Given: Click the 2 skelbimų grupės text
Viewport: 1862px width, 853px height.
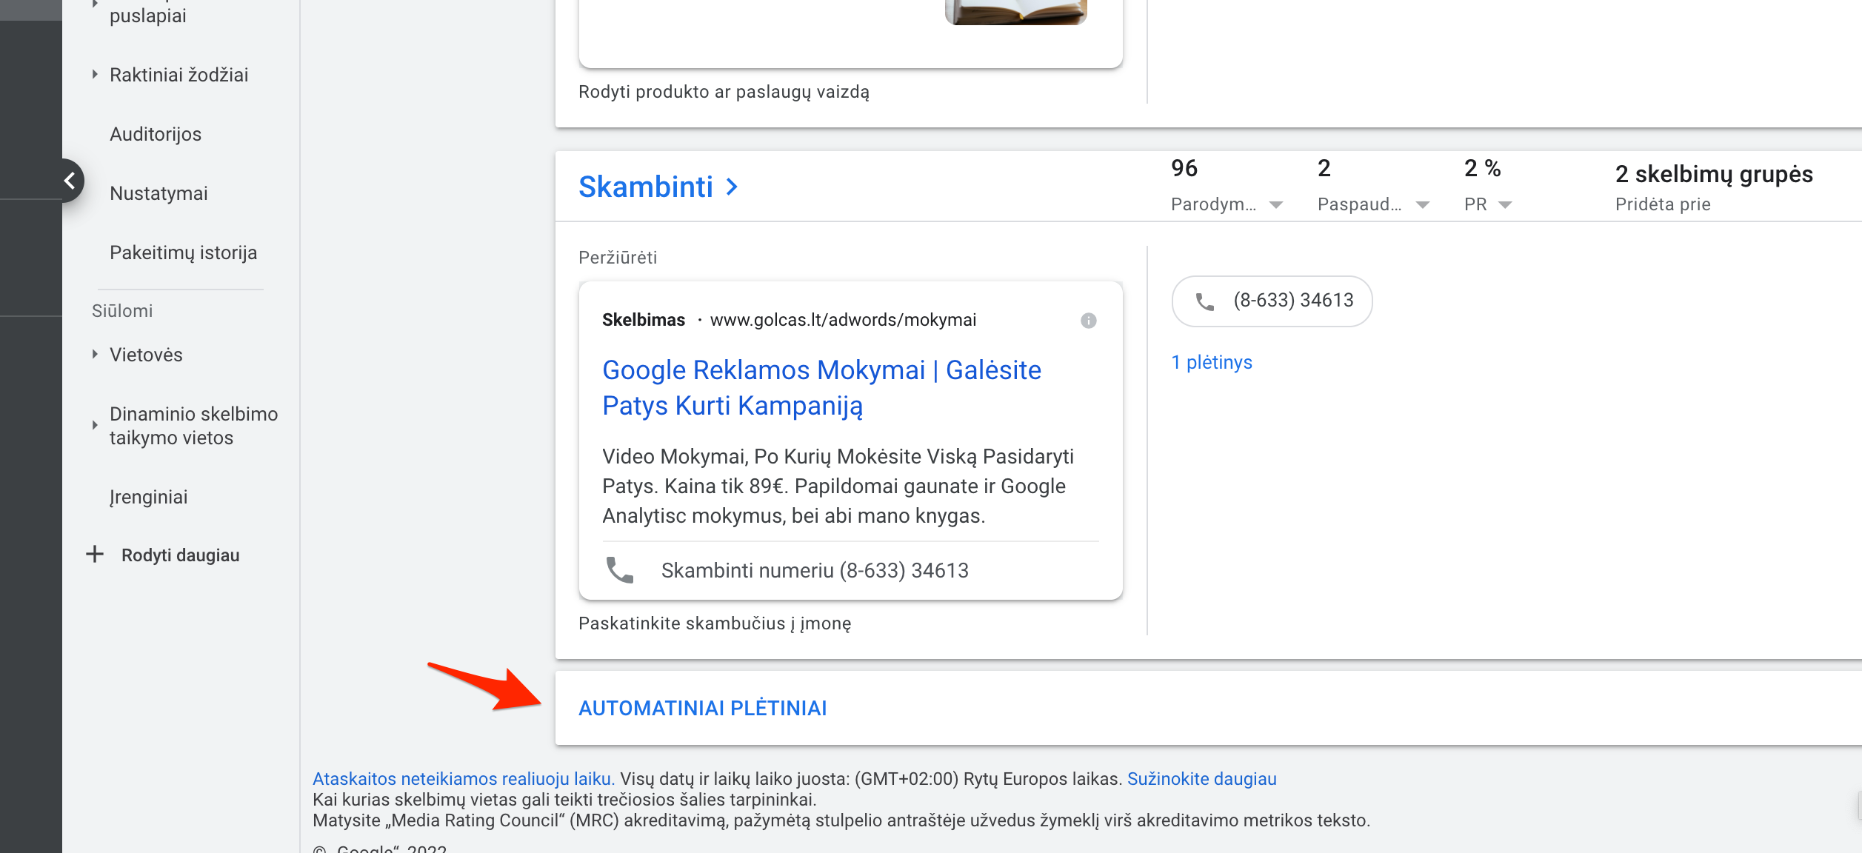Looking at the screenshot, I should tap(1713, 174).
